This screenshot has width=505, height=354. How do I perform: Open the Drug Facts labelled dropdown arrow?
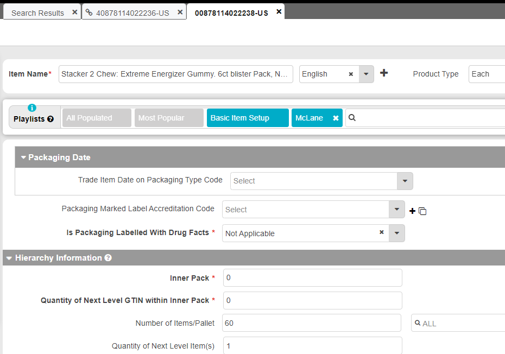[397, 233]
